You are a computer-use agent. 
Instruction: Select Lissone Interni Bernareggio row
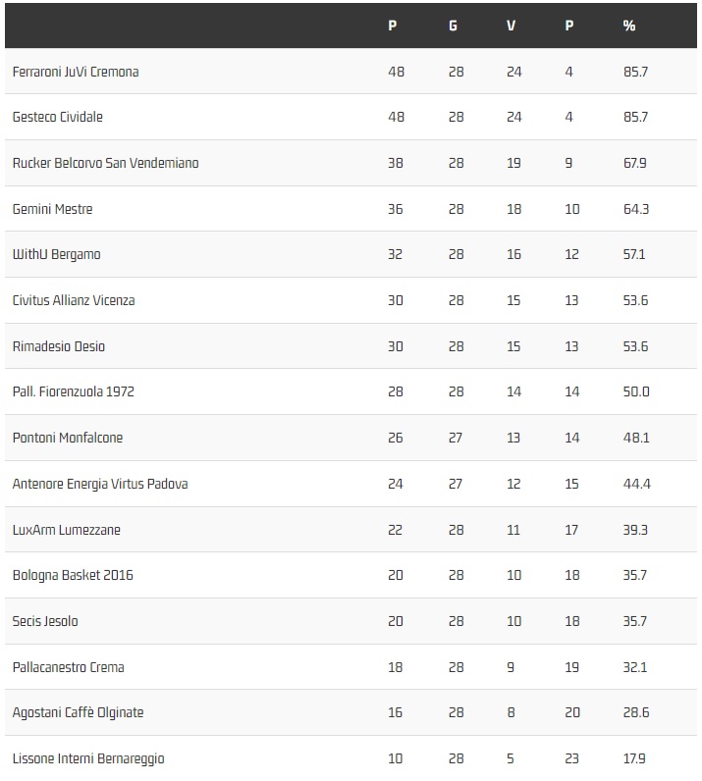pyautogui.click(x=88, y=758)
